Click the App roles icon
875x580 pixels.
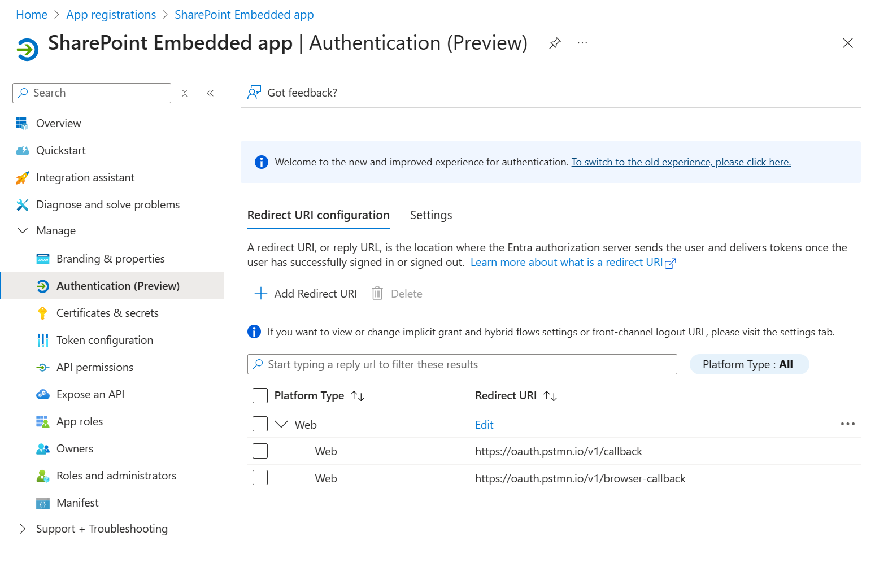tap(42, 421)
